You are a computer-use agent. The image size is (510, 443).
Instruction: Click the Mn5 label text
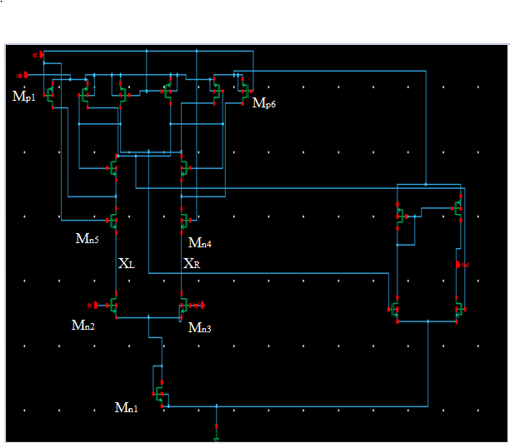pos(87,238)
